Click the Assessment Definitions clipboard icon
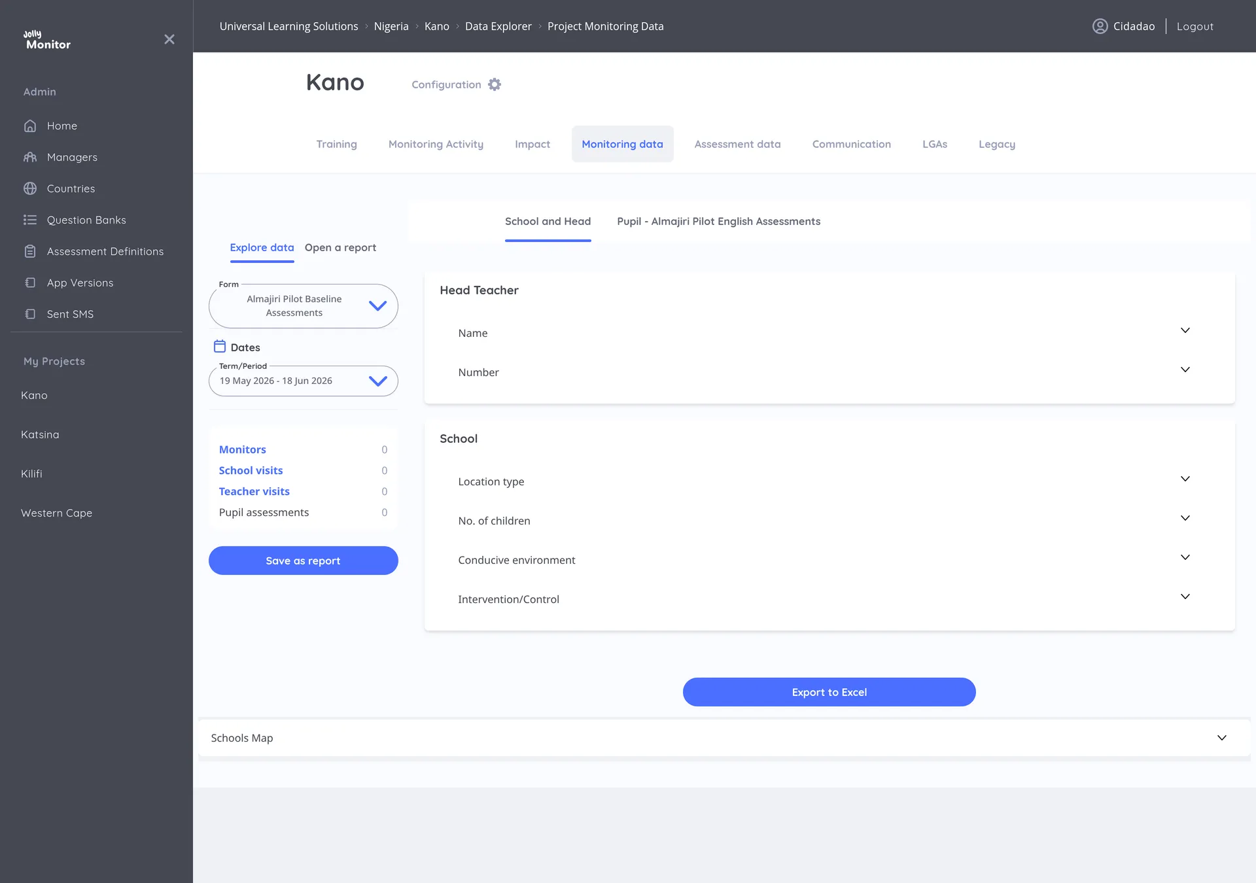The width and height of the screenshot is (1256, 883). [x=30, y=251]
